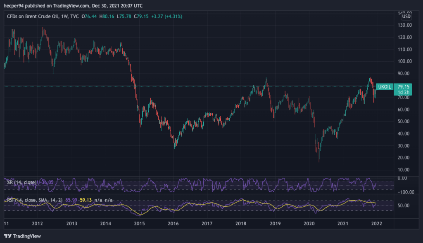The width and height of the screenshot is (423, 243).
Task: Click the 2020 year label on time axis
Action: (309, 224)
